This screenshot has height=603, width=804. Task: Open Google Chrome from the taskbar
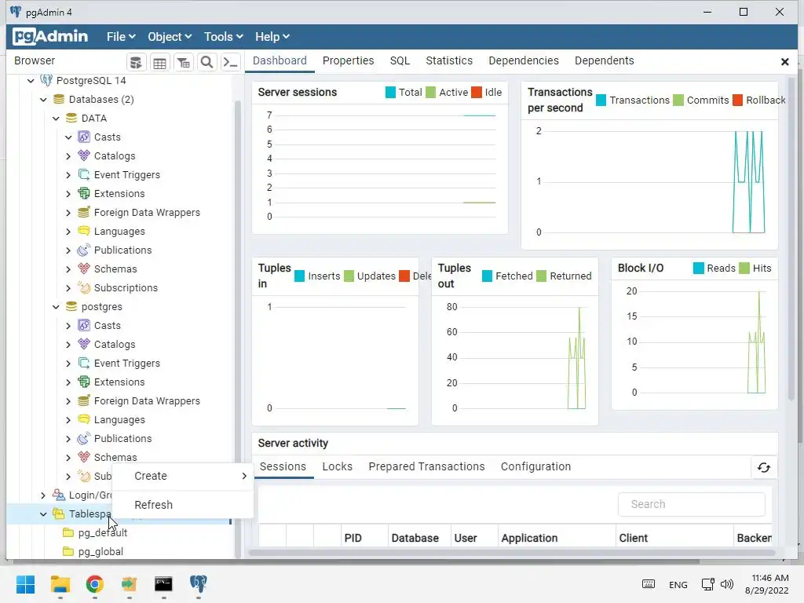[94, 584]
